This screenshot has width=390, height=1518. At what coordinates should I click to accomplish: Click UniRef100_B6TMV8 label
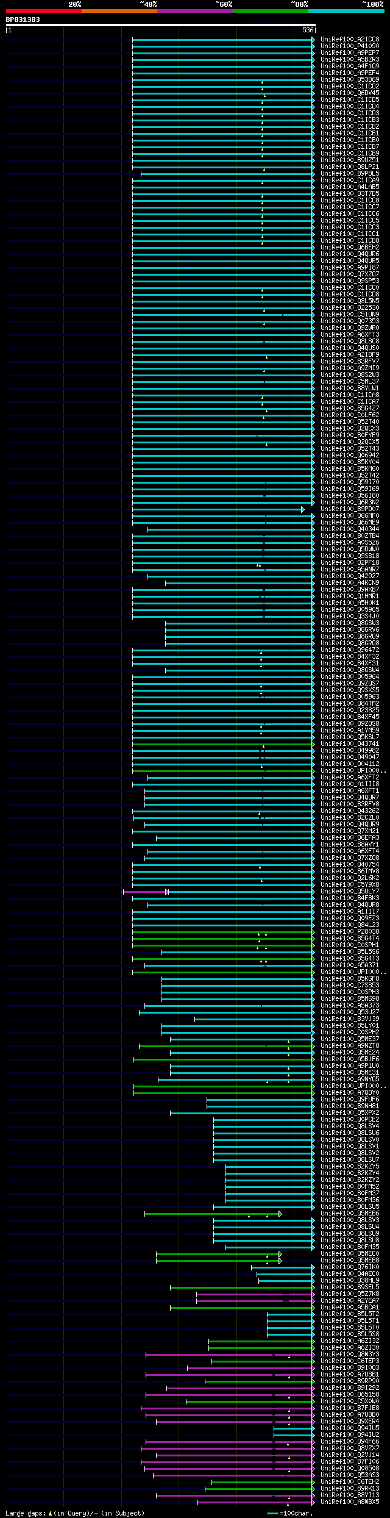[350, 871]
